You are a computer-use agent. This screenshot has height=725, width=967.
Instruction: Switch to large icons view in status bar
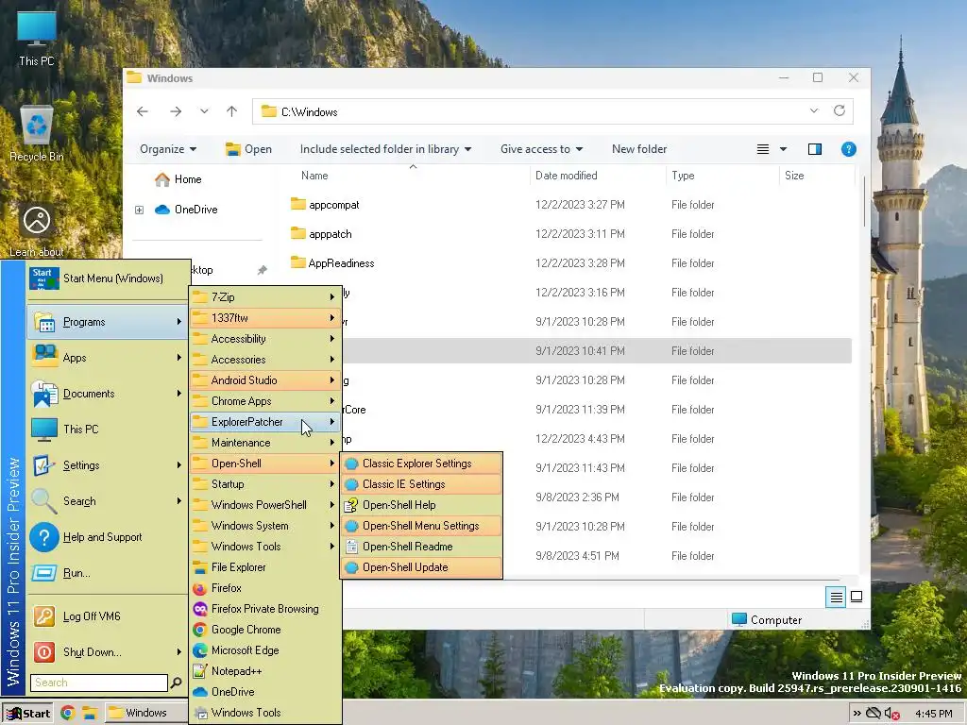click(x=857, y=597)
